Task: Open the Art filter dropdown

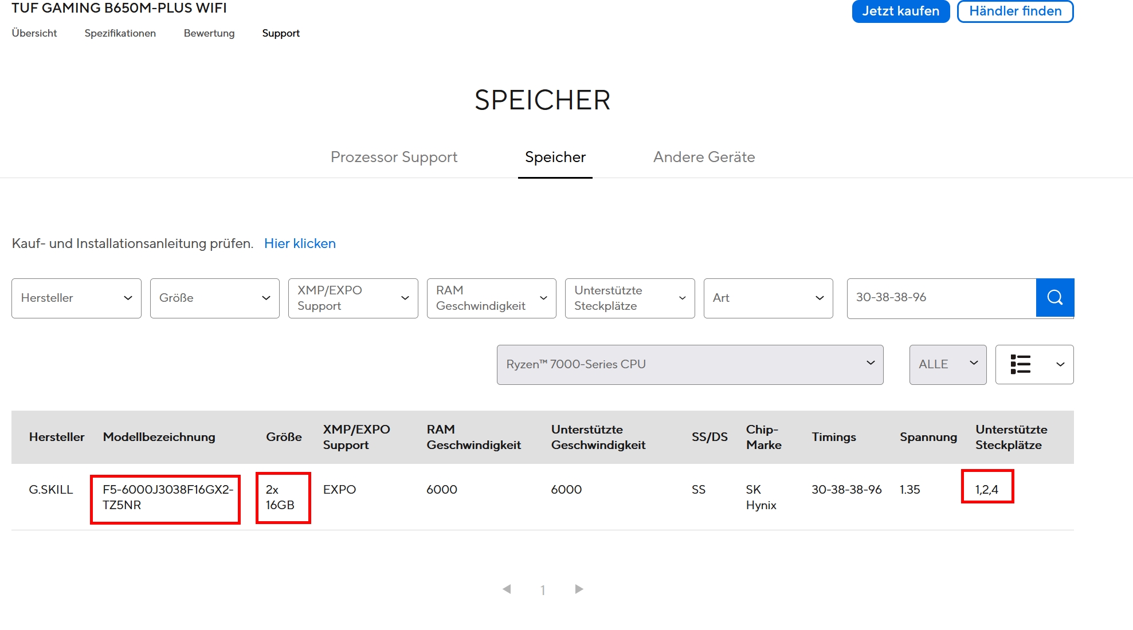Action: (x=768, y=298)
